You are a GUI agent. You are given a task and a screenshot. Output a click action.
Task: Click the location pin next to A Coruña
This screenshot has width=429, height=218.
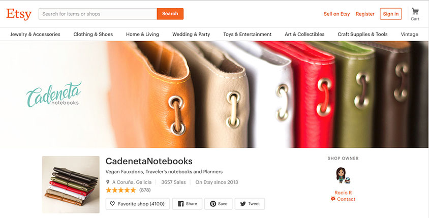[x=108, y=182]
